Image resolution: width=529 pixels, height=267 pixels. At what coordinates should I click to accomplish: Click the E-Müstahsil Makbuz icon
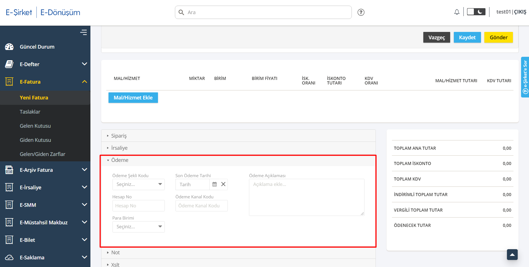pyautogui.click(x=9, y=223)
